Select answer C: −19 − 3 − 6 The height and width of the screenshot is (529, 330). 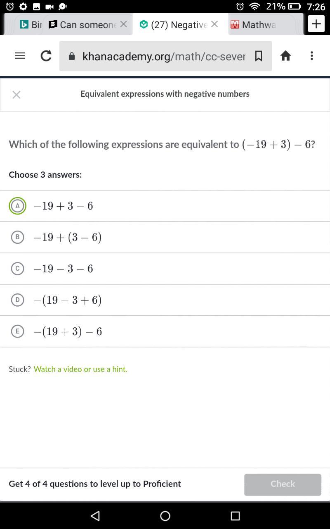17,269
